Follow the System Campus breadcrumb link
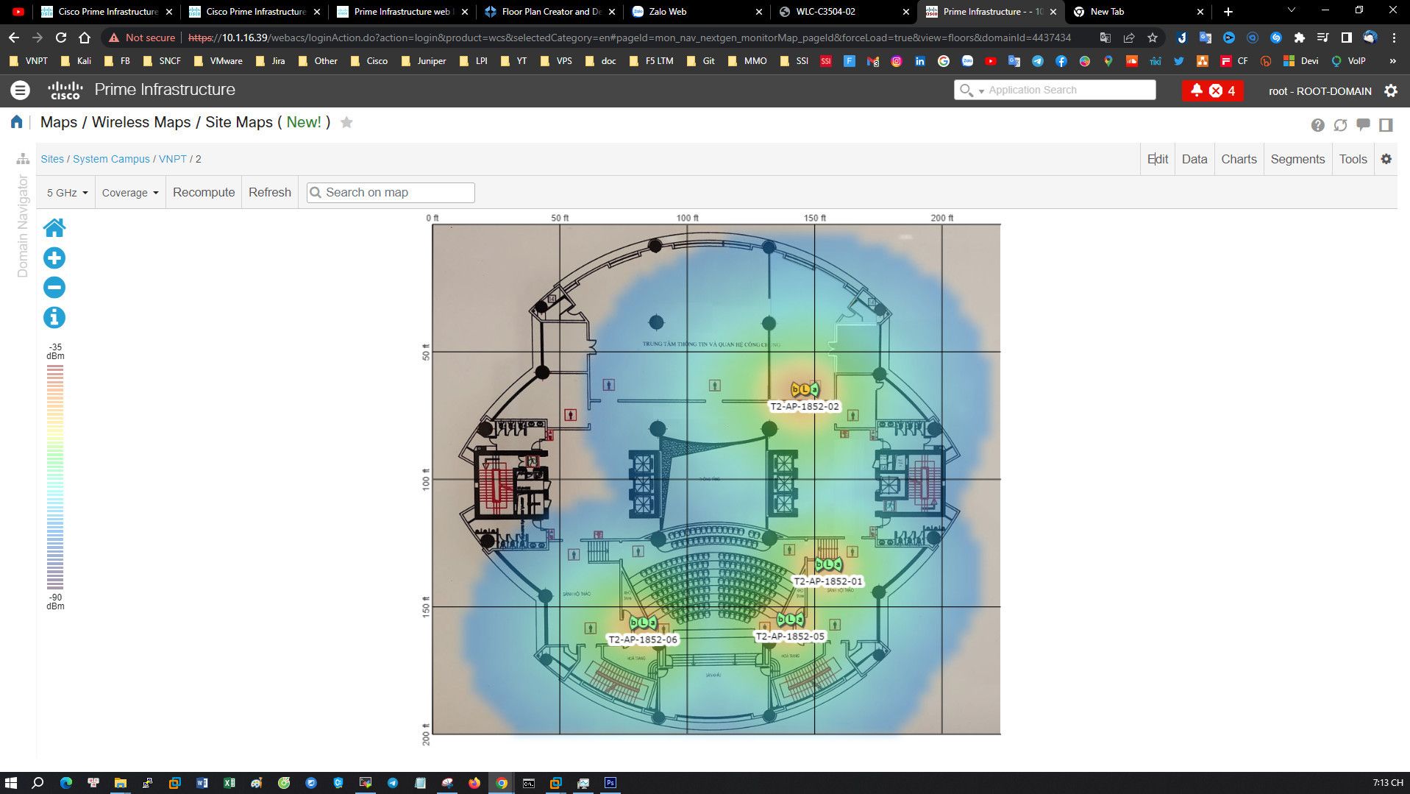 tap(111, 159)
